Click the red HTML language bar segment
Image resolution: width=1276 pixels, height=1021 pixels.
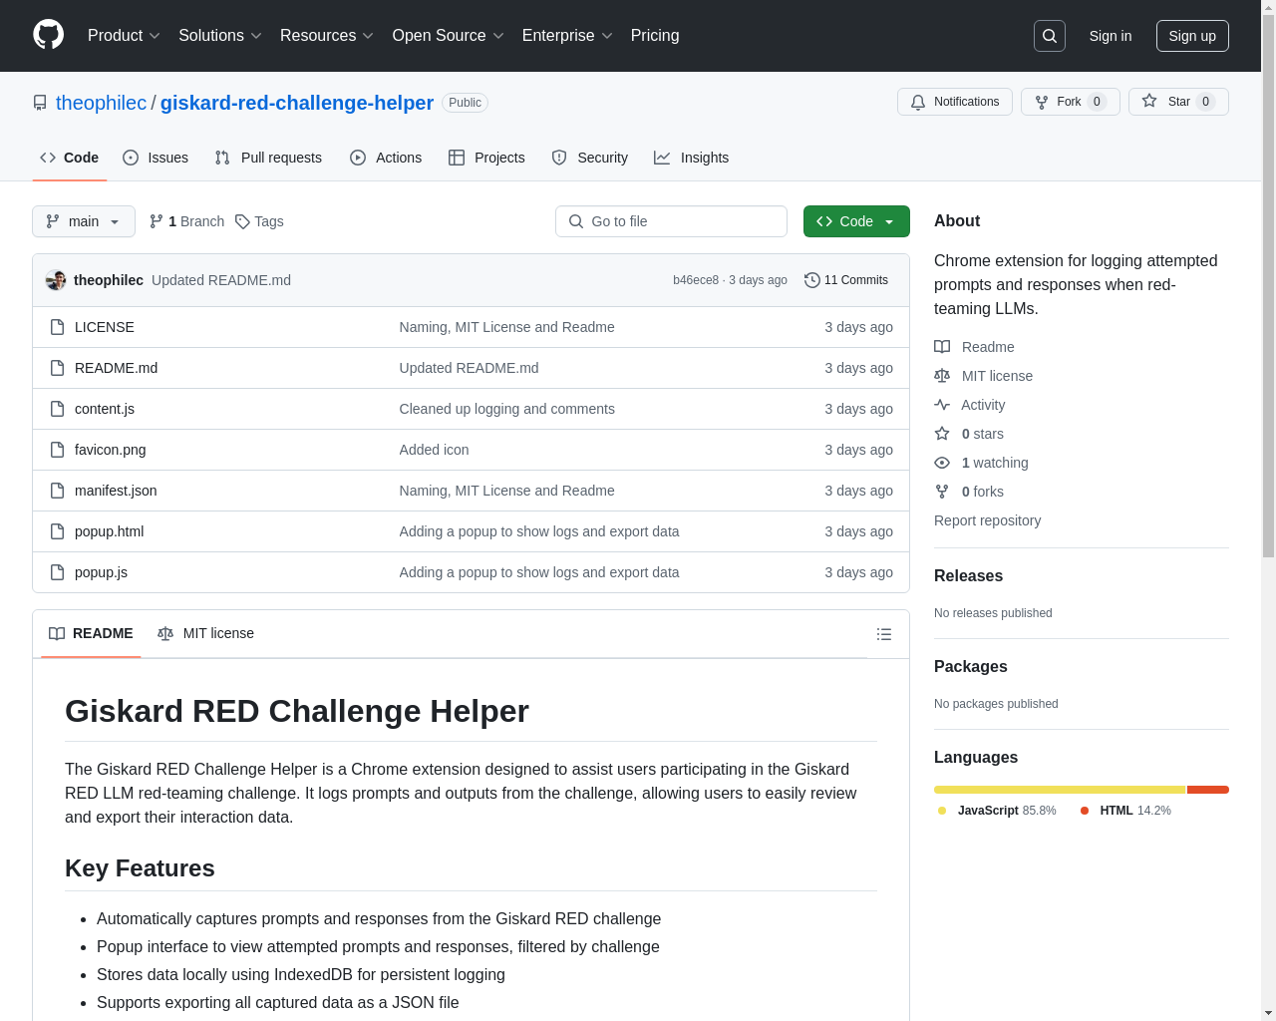(x=1208, y=790)
